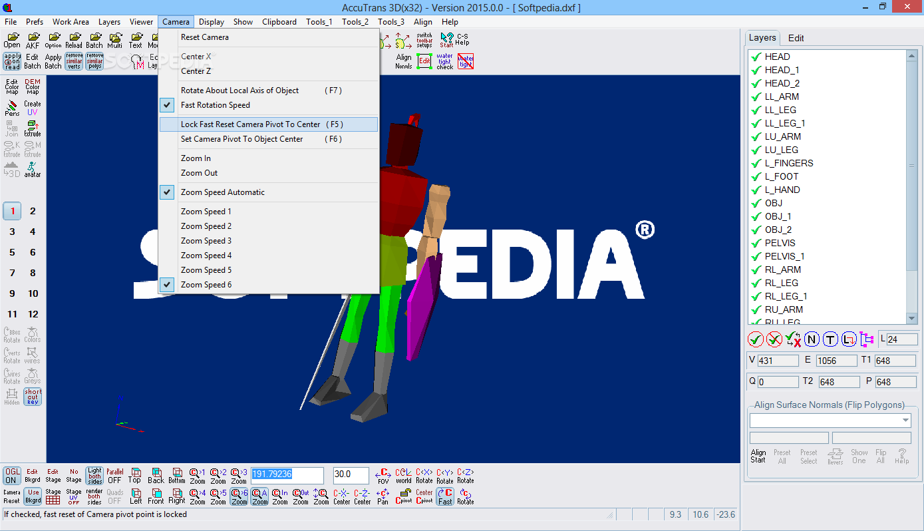Click the Batch folder icon

coord(94,41)
